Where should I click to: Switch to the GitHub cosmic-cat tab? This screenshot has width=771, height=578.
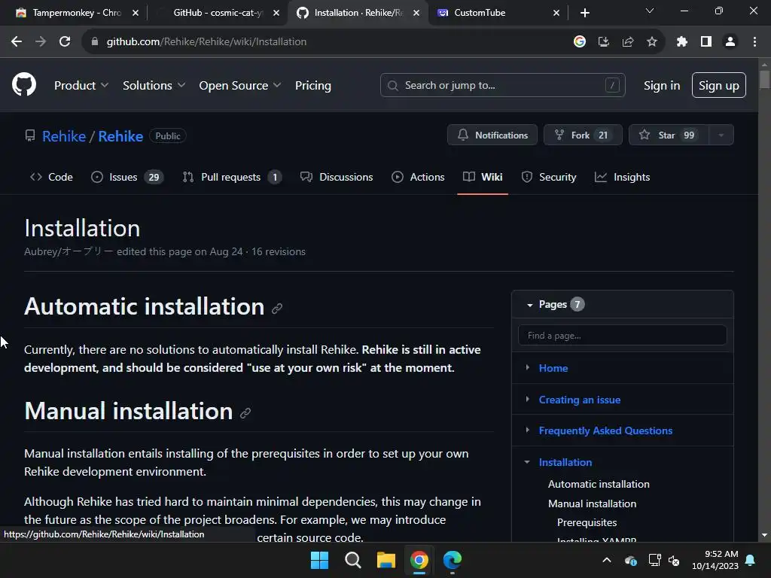(x=218, y=13)
